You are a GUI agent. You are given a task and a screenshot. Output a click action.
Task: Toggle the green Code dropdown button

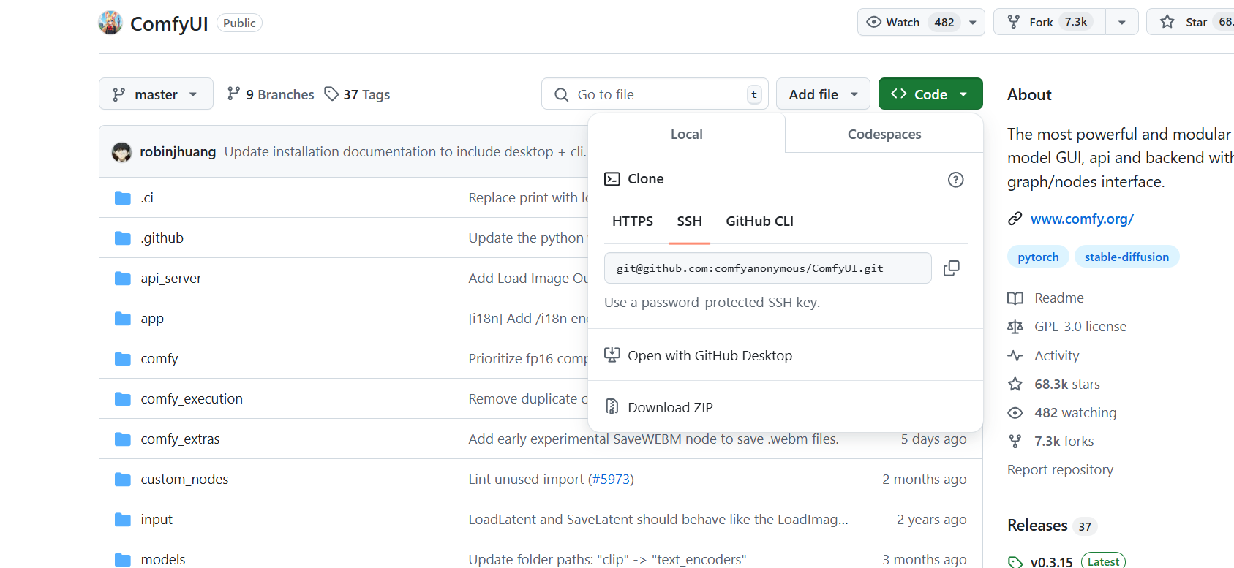point(930,94)
